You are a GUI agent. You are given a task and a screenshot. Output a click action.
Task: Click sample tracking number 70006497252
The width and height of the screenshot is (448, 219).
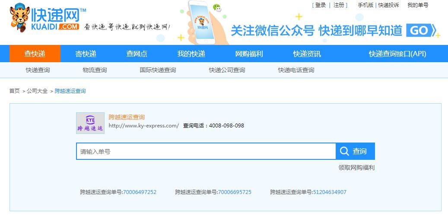[x=140, y=192]
